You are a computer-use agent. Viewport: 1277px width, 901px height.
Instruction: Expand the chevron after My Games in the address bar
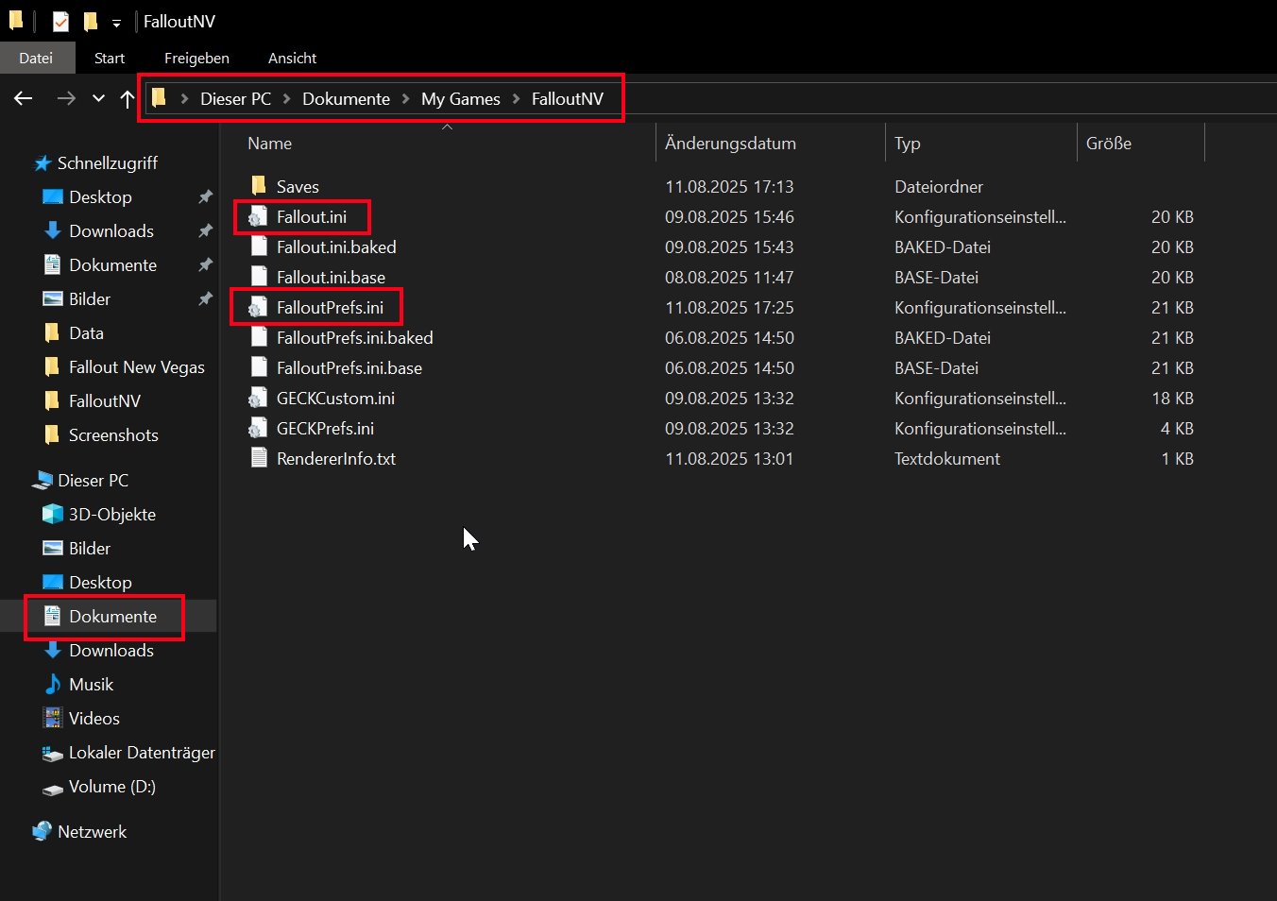click(x=516, y=99)
